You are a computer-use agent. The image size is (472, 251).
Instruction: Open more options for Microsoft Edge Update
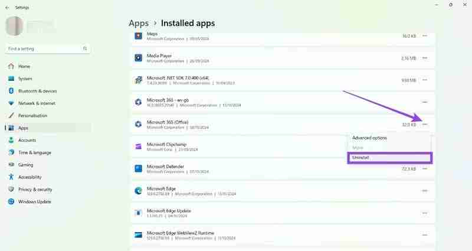(425, 213)
